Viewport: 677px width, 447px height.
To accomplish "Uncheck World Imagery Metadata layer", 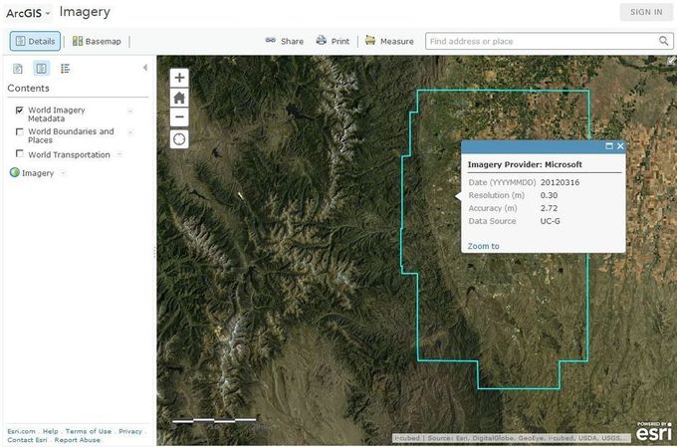I will 20,110.
